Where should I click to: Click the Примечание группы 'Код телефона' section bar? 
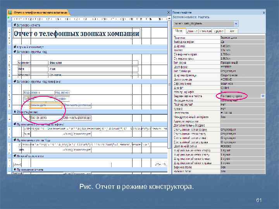point(90,124)
